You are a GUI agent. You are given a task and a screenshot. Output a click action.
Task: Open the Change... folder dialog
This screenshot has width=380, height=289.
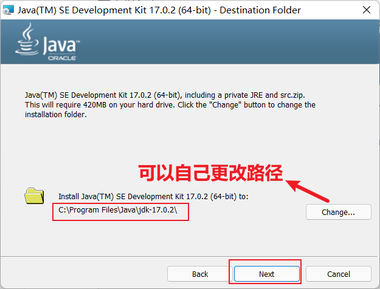point(339,212)
